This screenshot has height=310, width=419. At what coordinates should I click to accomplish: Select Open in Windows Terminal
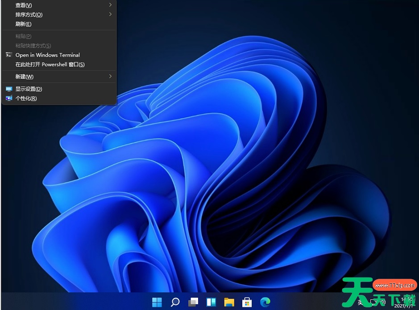point(59,55)
